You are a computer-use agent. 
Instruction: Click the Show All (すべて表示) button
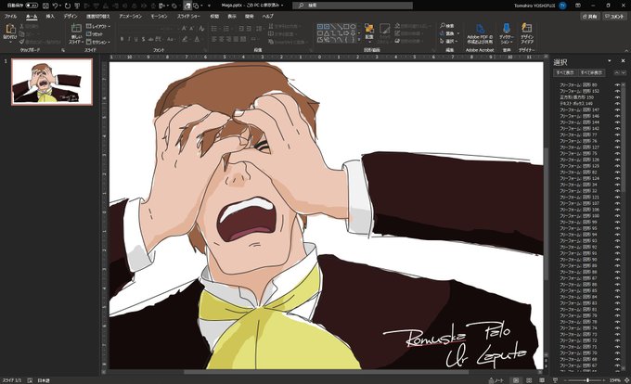[x=565, y=72]
